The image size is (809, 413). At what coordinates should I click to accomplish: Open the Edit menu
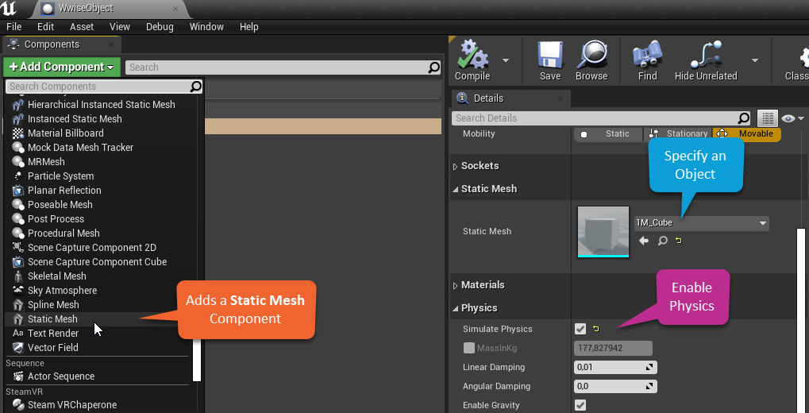(45, 27)
